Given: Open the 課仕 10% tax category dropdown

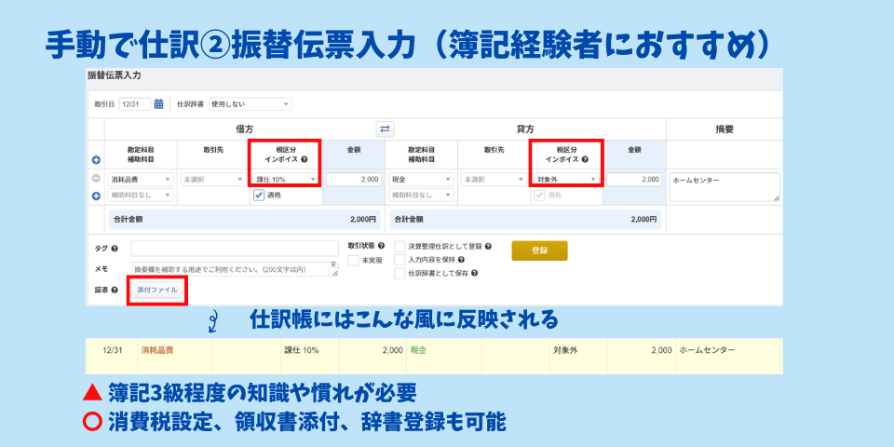Looking at the screenshot, I should pyautogui.click(x=286, y=180).
